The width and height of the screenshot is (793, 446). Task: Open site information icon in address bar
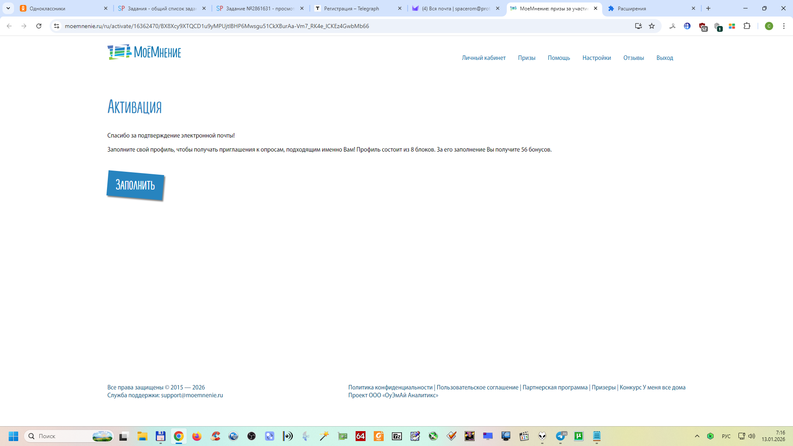click(57, 26)
